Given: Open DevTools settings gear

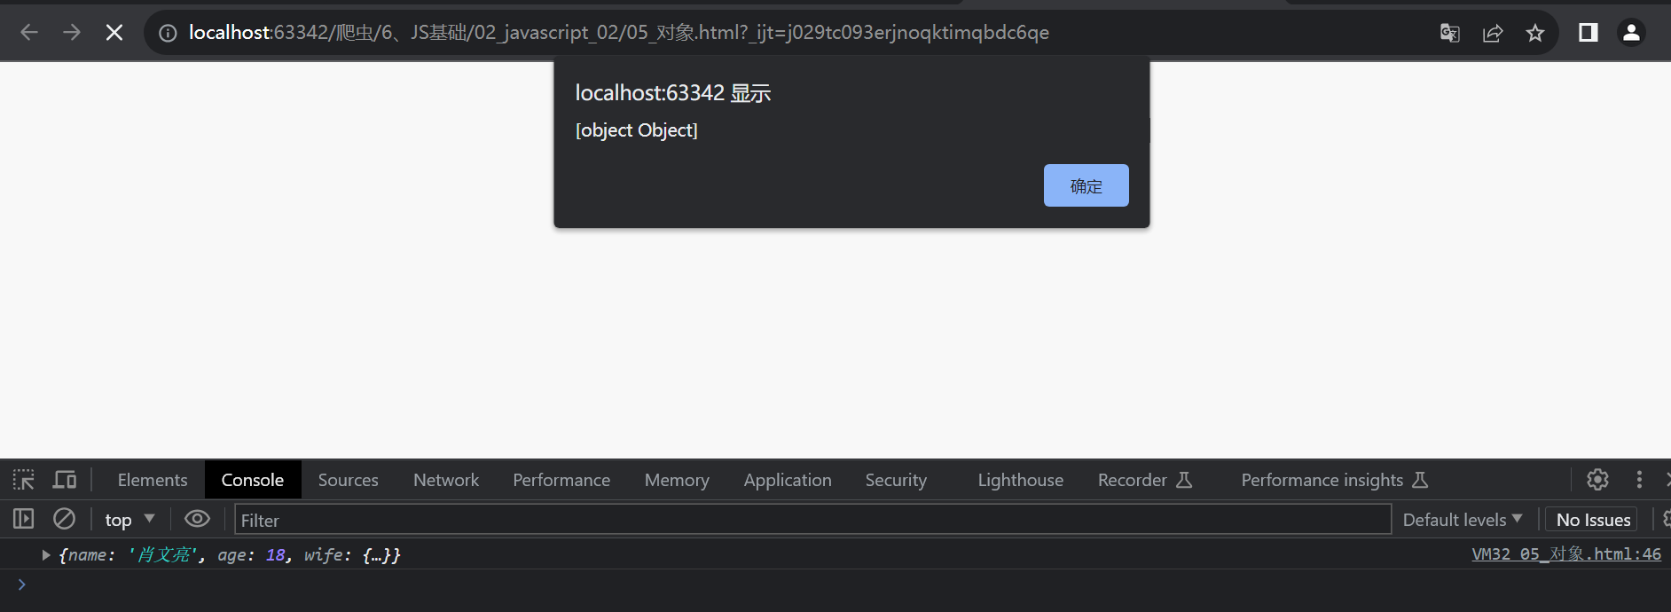Looking at the screenshot, I should coord(1597,480).
